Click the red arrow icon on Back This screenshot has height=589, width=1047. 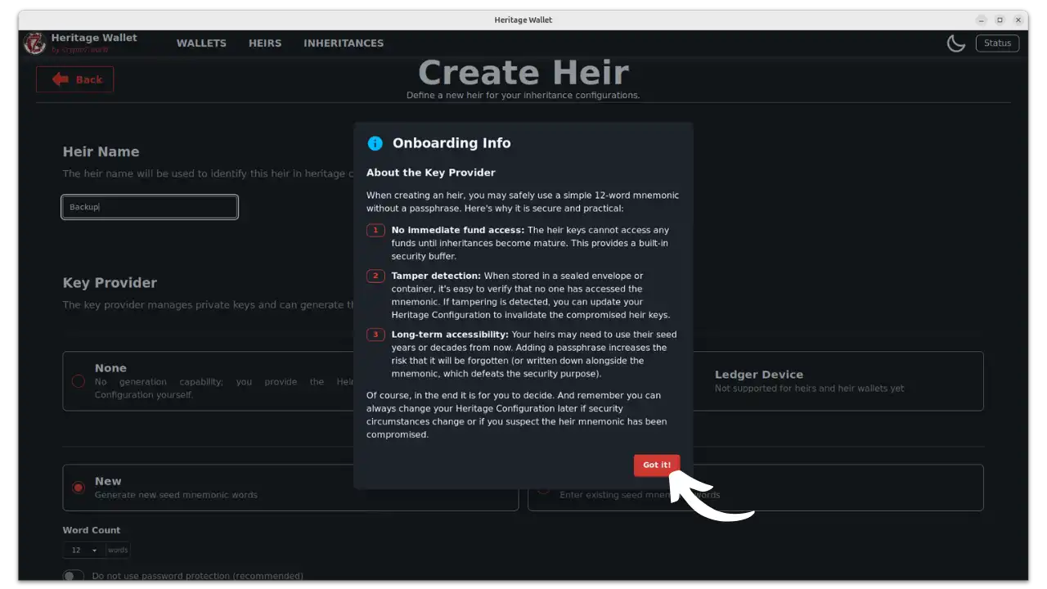(61, 79)
